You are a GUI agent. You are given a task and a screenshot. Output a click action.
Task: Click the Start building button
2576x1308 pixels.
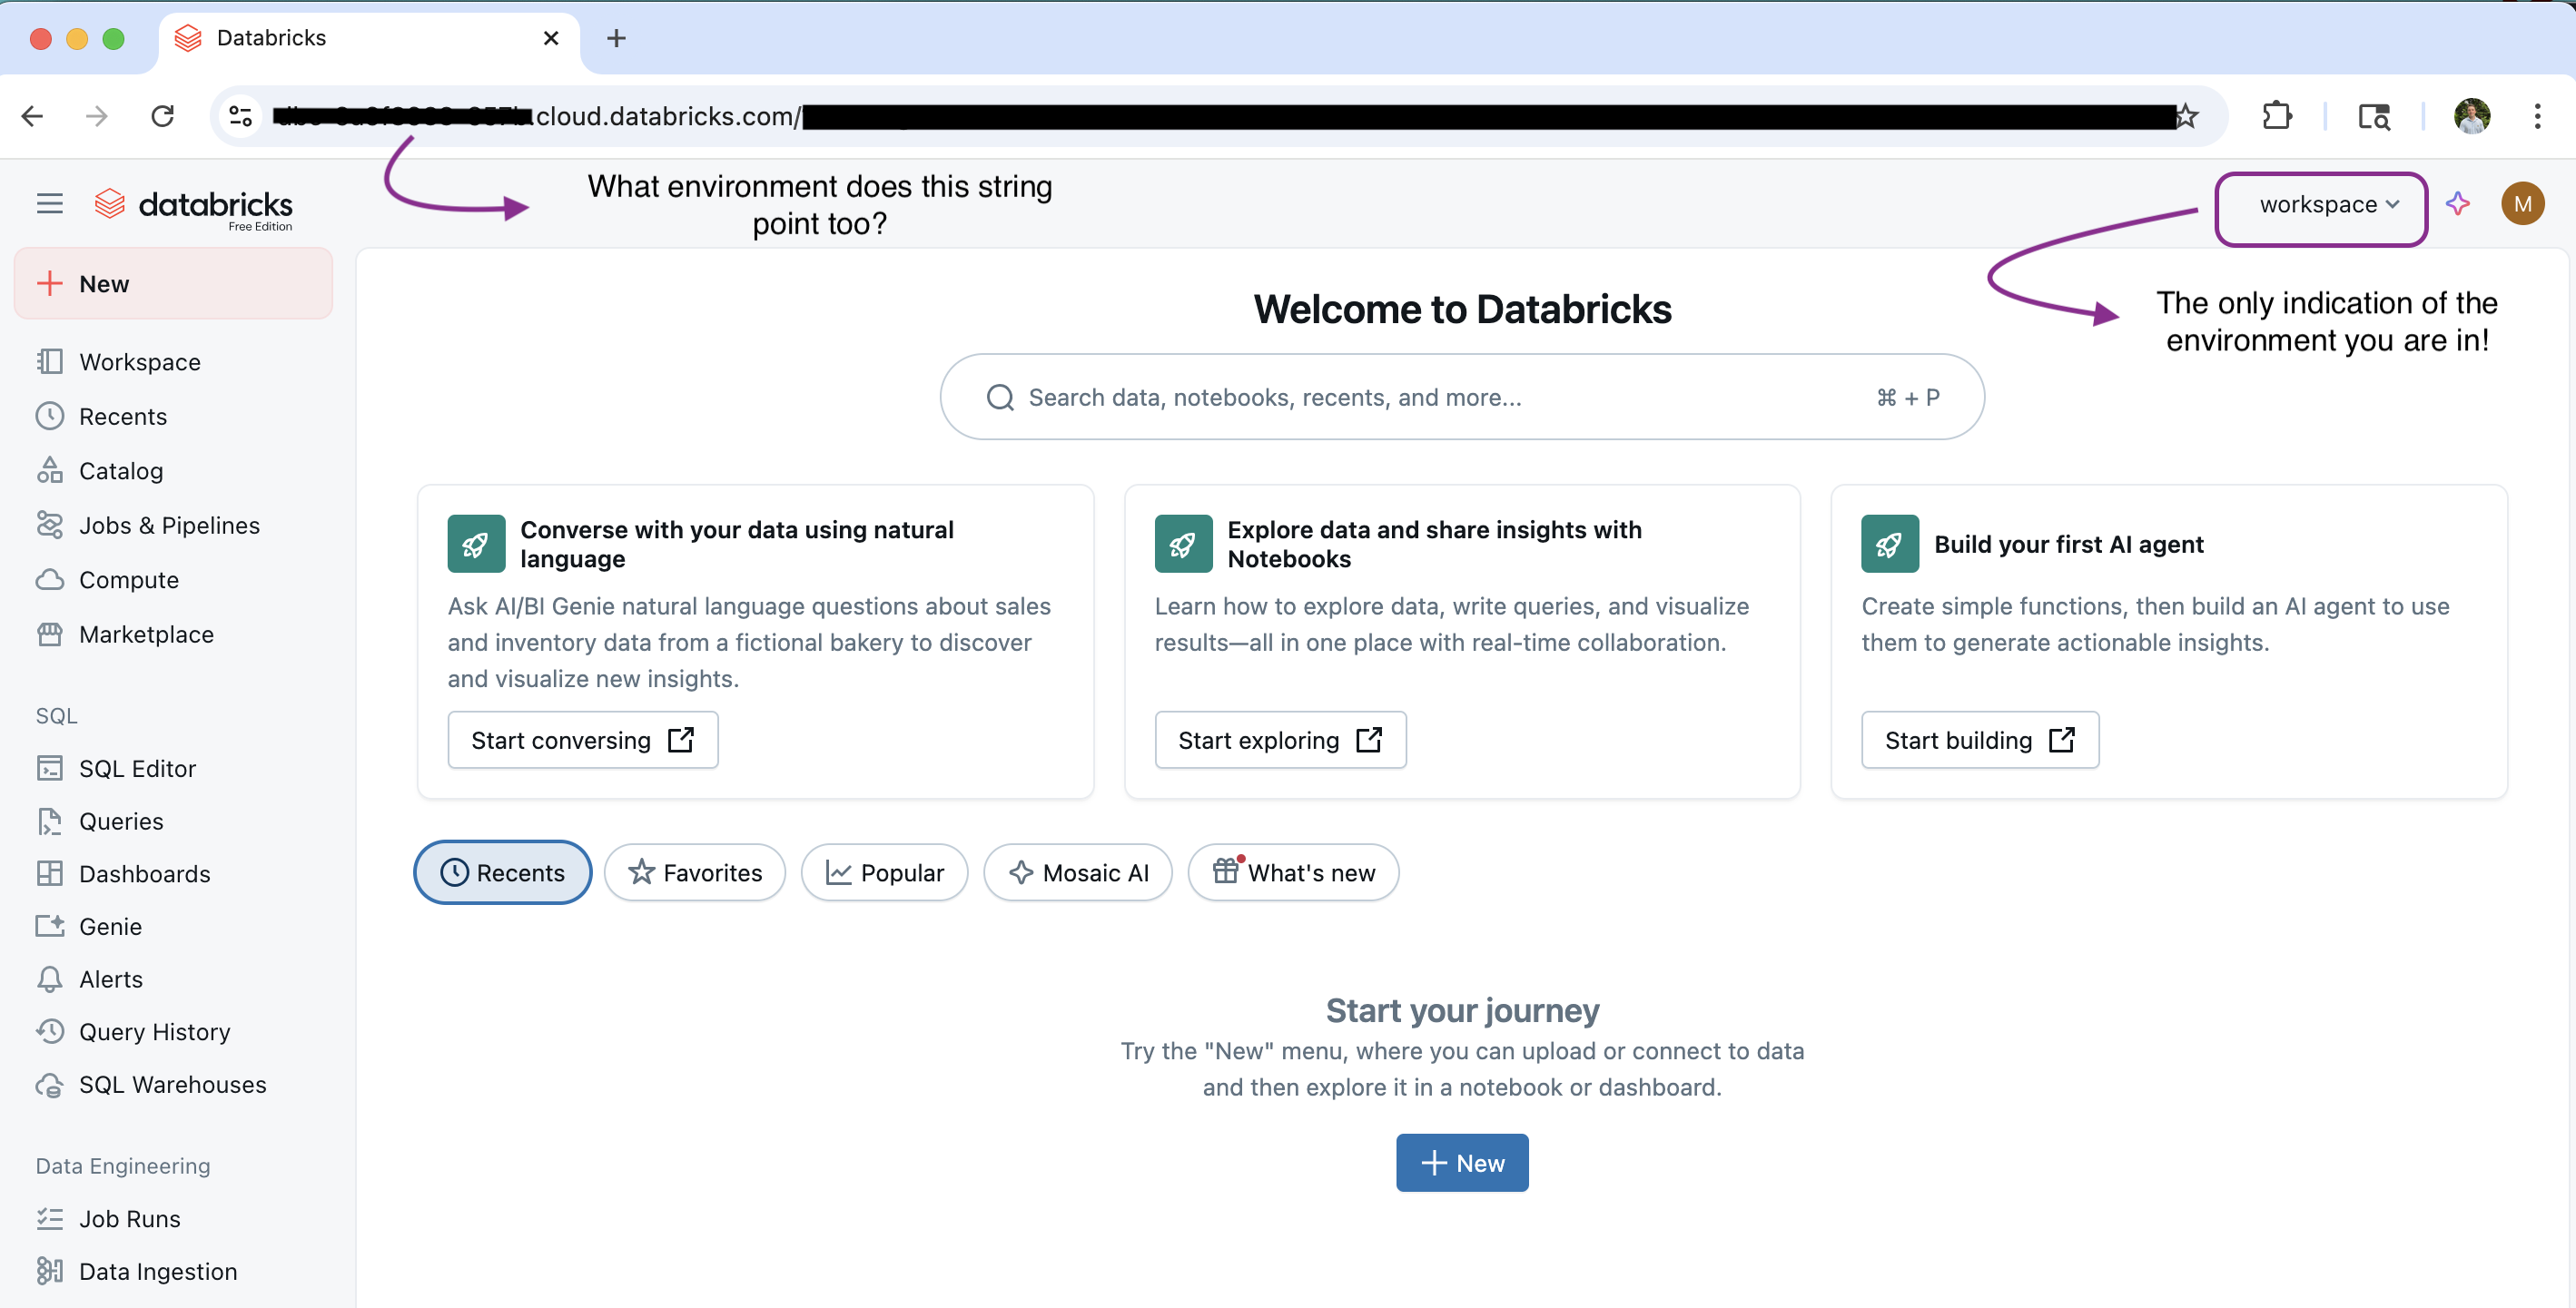coord(1979,740)
